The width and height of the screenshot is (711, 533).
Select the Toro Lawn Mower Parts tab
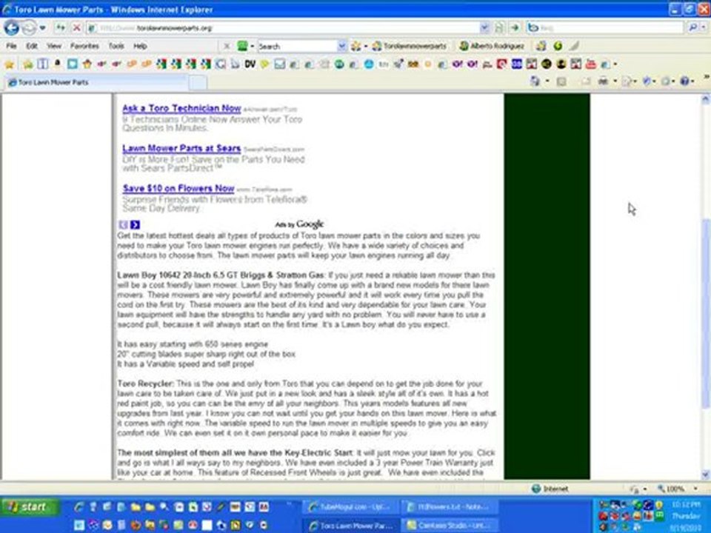coord(96,82)
